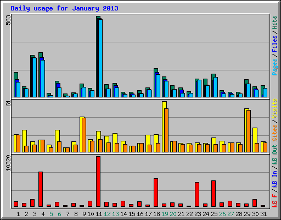Screen dimensions: 281x220
Task: Click the green weekend day label 20
Action: pos(173,214)
